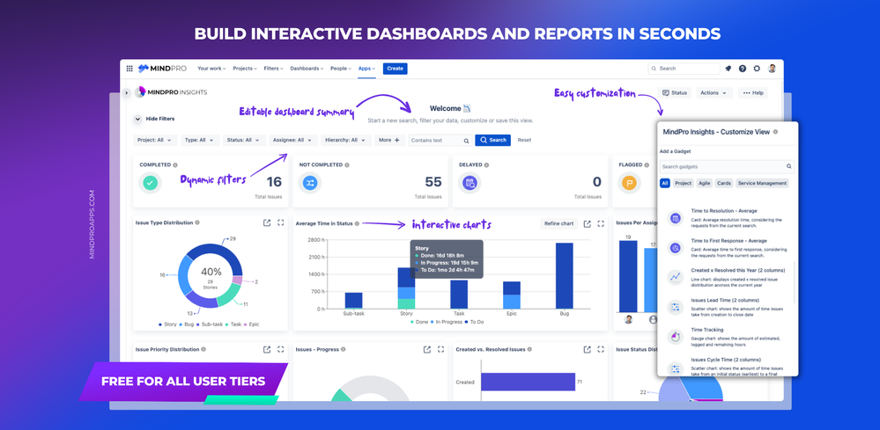Open the Hierarchy: All filter dropdown

346,140
